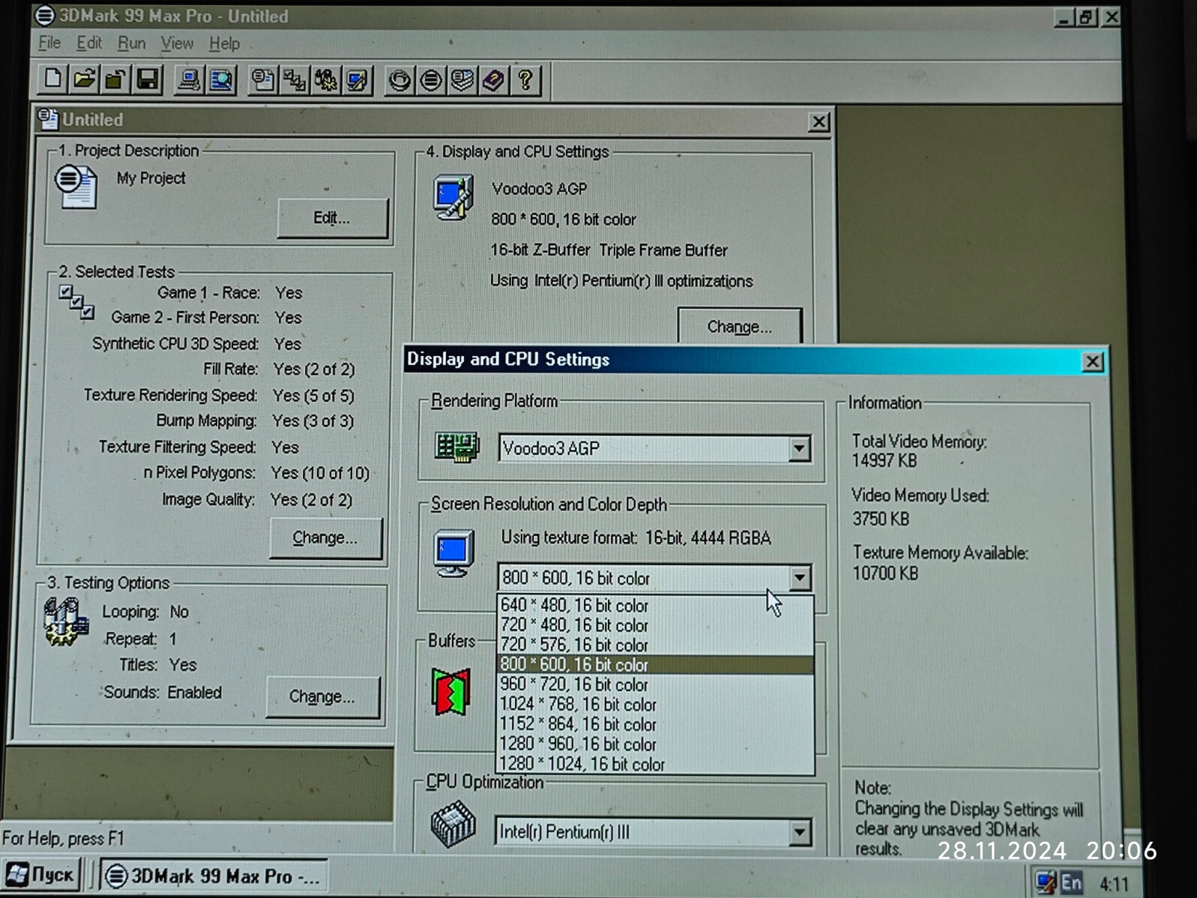Click the 4:11 taskbar clock
This screenshot has width=1197, height=898.
click(x=1114, y=885)
